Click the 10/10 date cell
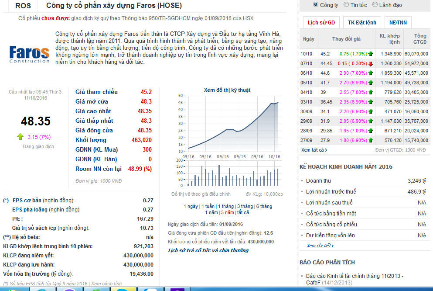The image size is (433, 291). click(x=306, y=54)
